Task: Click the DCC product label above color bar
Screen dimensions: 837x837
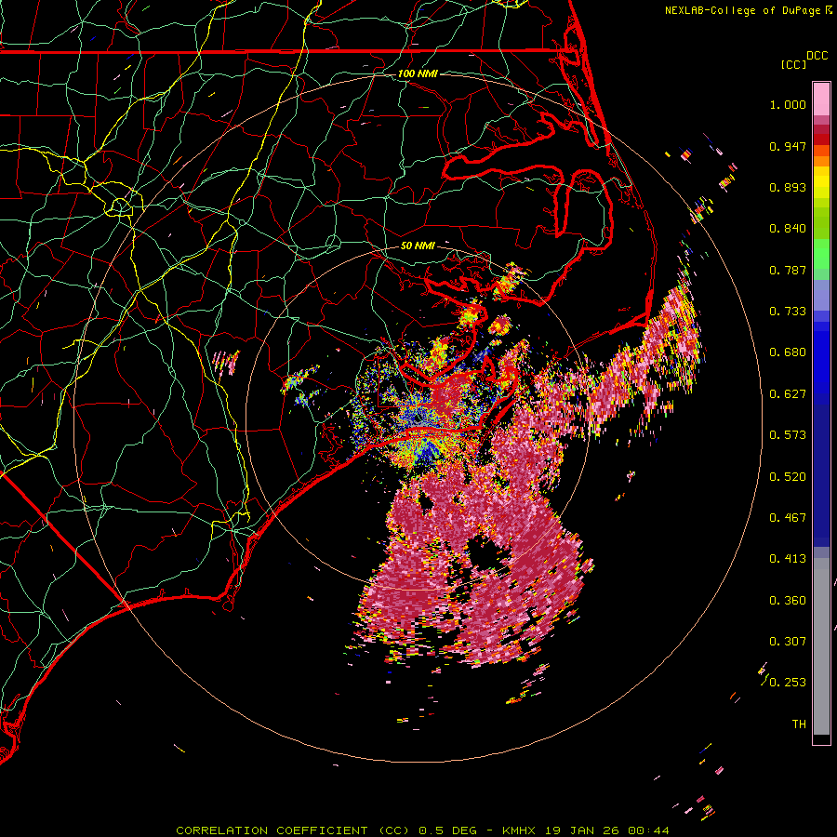Action: (817, 56)
